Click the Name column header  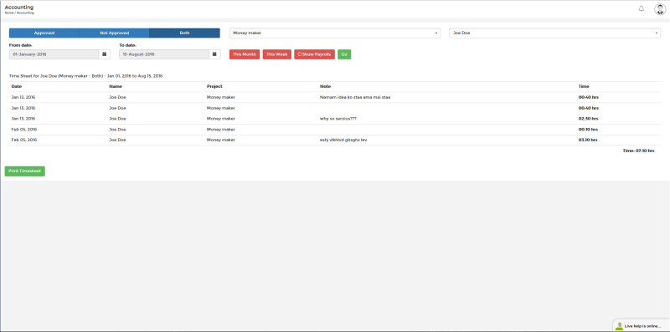pyautogui.click(x=116, y=86)
